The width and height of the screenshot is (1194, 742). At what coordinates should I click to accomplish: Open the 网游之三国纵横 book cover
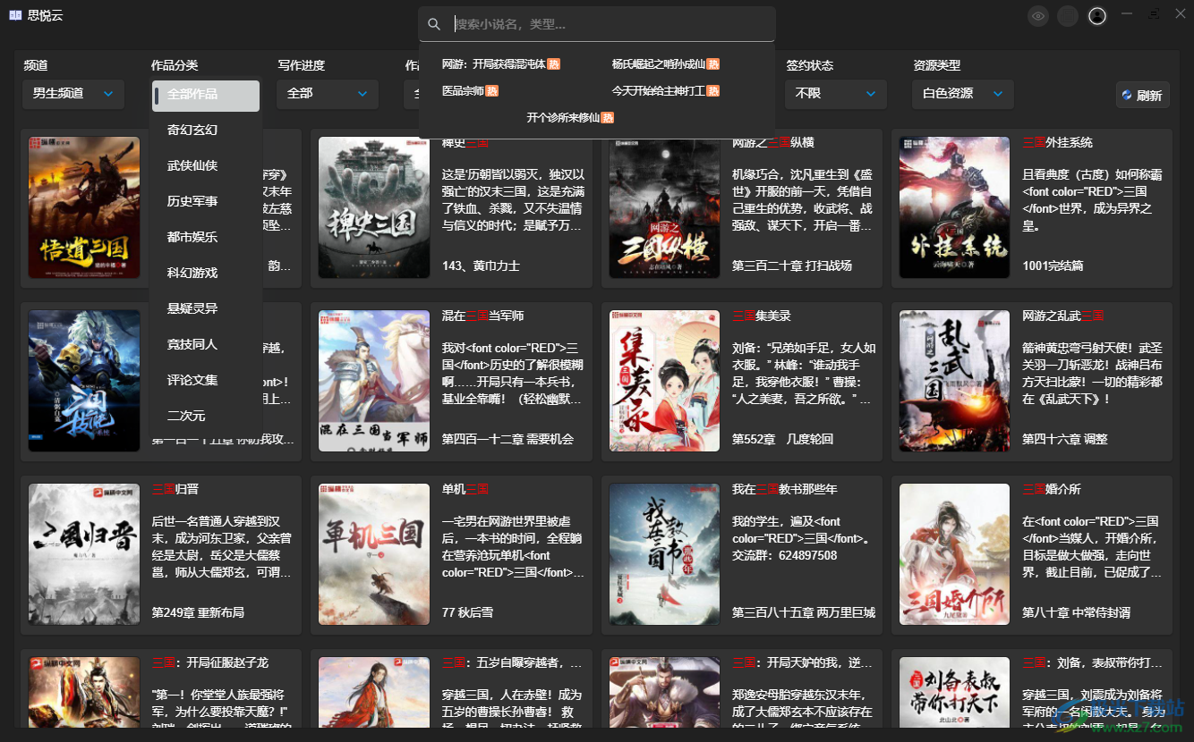coord(664,207)
